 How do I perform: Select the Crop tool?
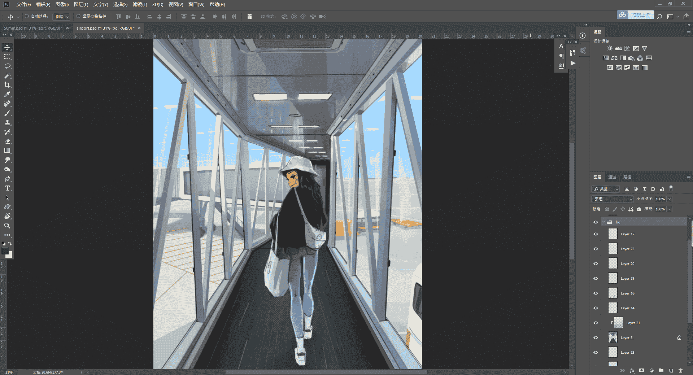click(7, 85)
